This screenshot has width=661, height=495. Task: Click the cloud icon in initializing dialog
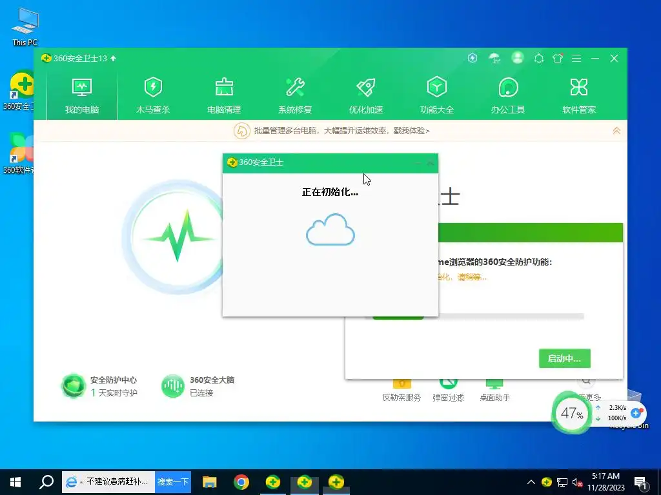click(330, 229)
